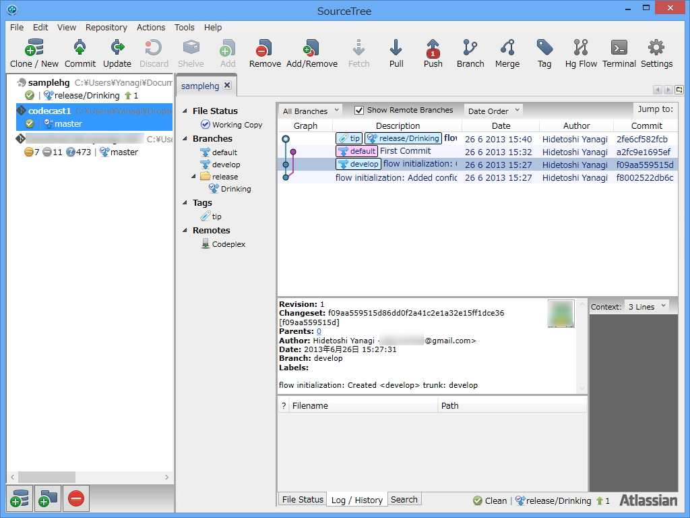Select the samplehg repository bookmark
690x518 pixels.
pyautogui.click(x=94, y=88)
